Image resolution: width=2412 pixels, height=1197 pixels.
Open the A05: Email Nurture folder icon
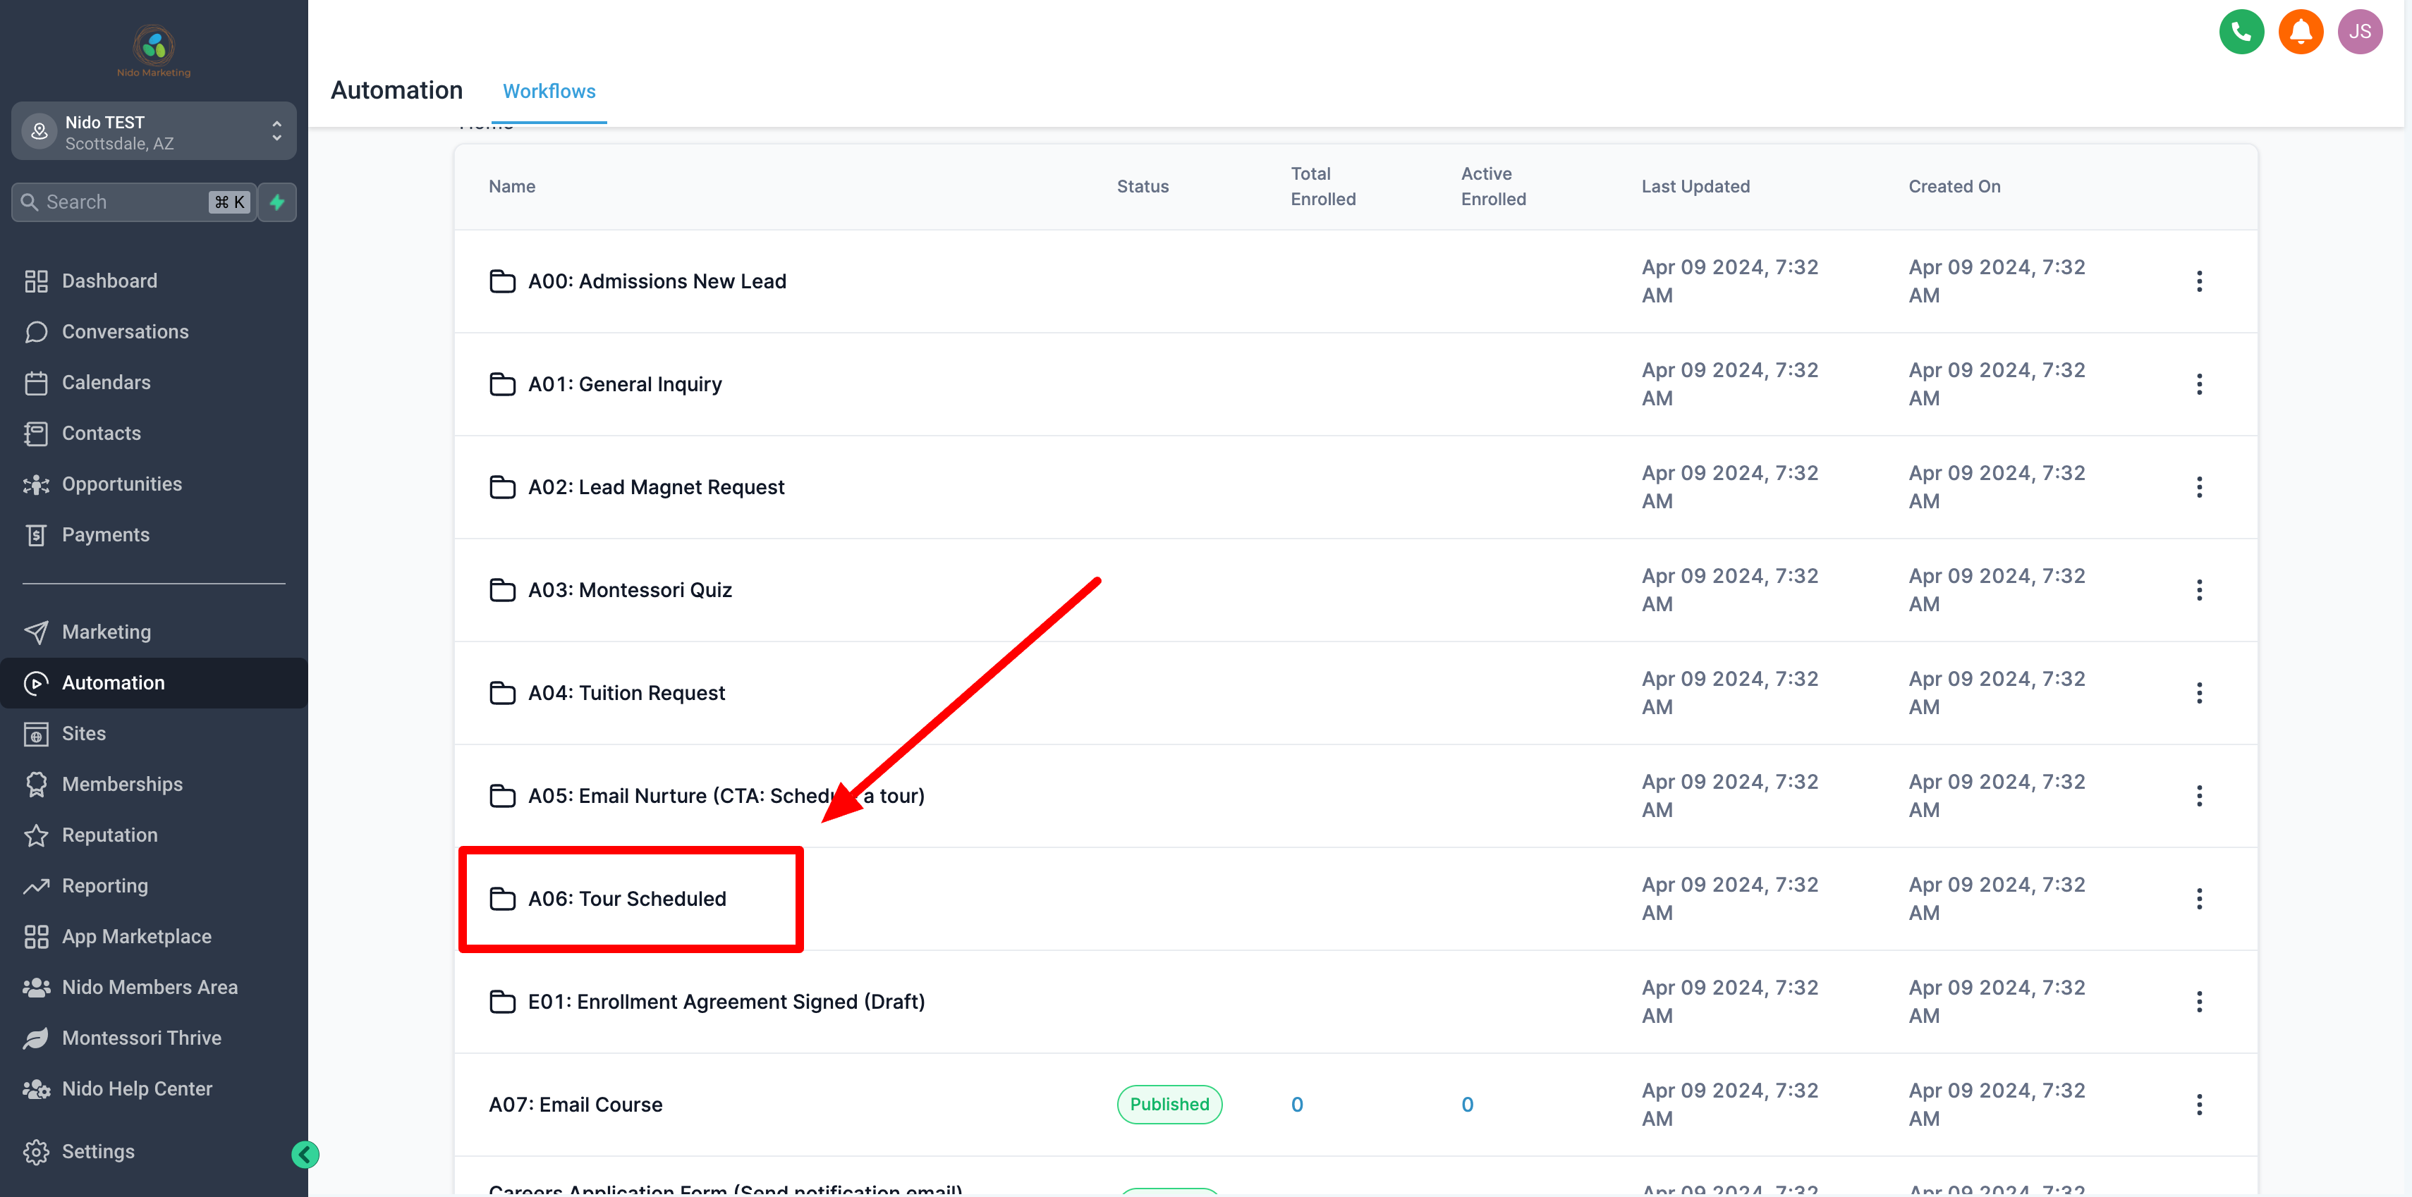coord(503,795)
